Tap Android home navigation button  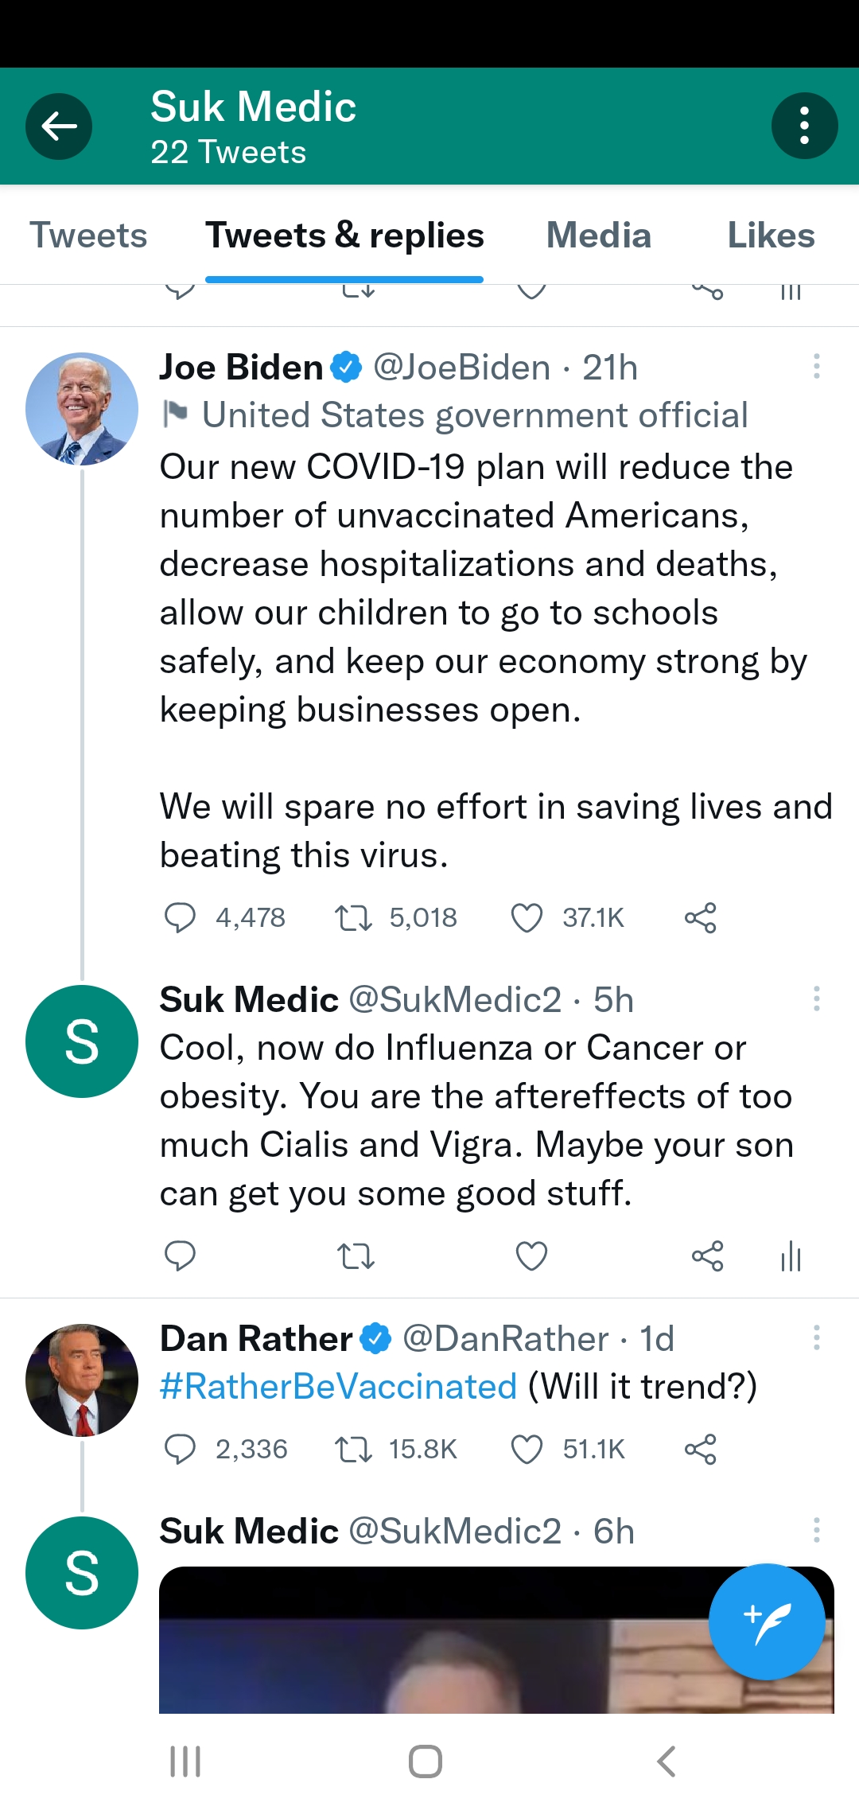coord(426,1761)
